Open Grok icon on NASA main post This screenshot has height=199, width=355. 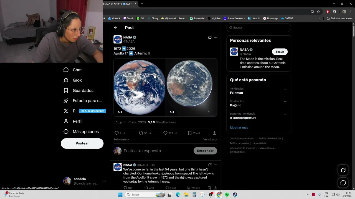coord(210,37)
